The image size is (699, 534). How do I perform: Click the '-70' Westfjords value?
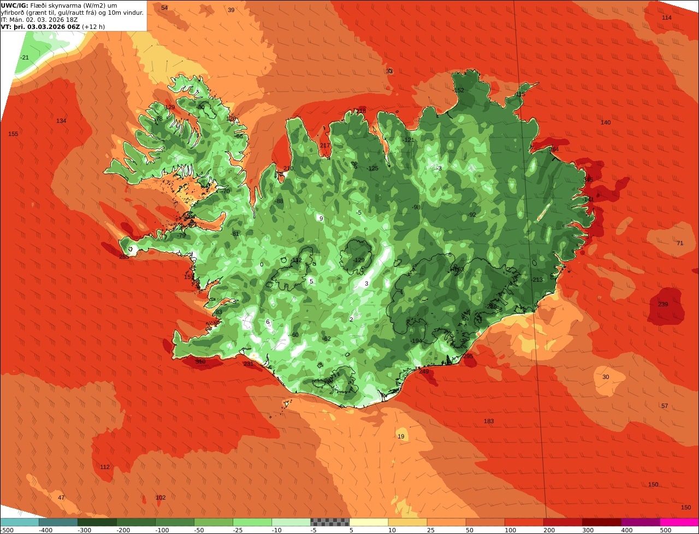pyautogui.click(x=226, y=191)
